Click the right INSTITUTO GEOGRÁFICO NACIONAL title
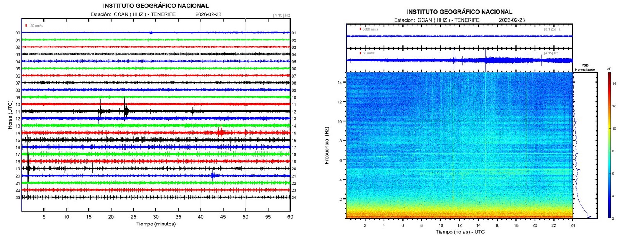 click(x=459, y=12)
